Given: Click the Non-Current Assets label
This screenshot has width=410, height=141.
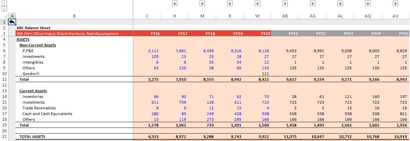Looking at the screenshot, I should coord(38,45).
